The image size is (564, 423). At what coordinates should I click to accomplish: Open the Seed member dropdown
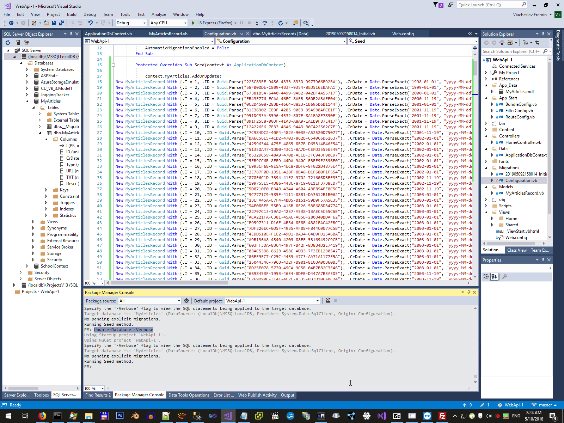tap(413, 41)
